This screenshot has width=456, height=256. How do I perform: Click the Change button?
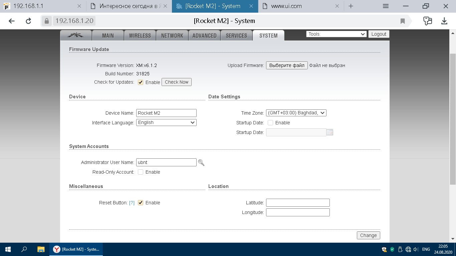pyautogui.click(x=368, y=235)
